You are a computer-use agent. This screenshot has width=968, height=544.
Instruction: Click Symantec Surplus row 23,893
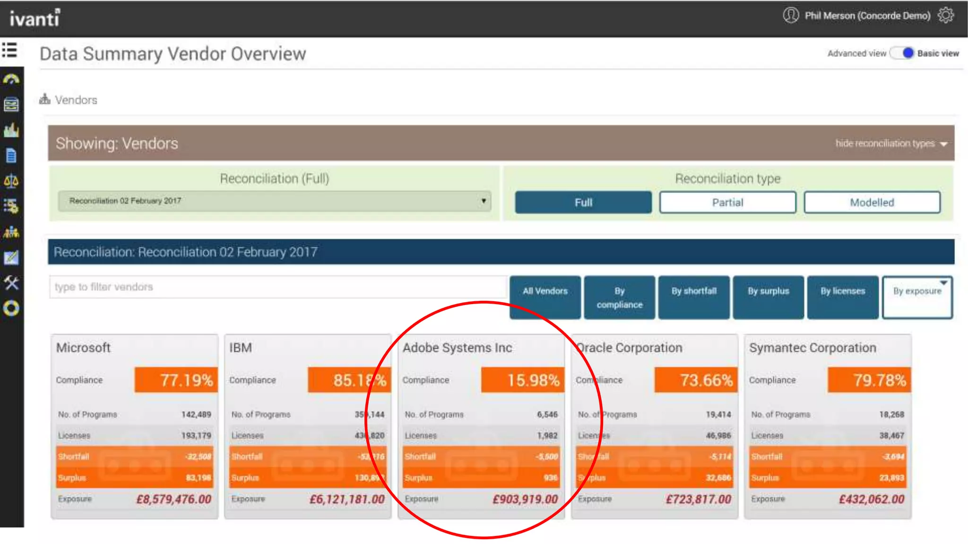(x=828, y=477)
